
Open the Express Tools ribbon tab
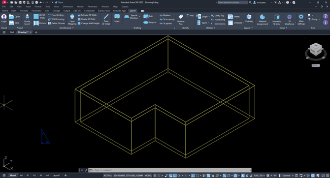tap(104, 11)
